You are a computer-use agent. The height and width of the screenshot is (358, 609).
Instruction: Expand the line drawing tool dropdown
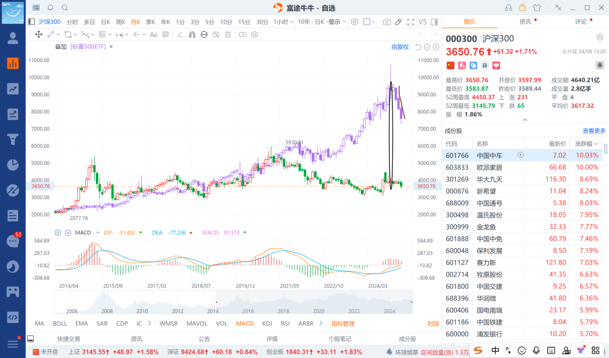tap(58, 34)
